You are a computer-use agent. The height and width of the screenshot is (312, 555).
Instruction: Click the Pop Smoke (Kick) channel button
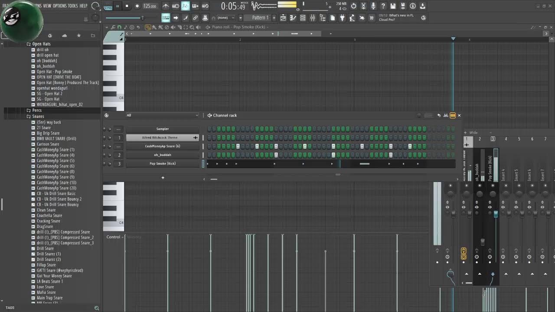coord(163,163)
